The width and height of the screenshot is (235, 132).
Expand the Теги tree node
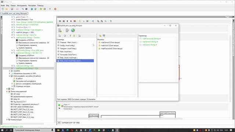pos(7,89)
